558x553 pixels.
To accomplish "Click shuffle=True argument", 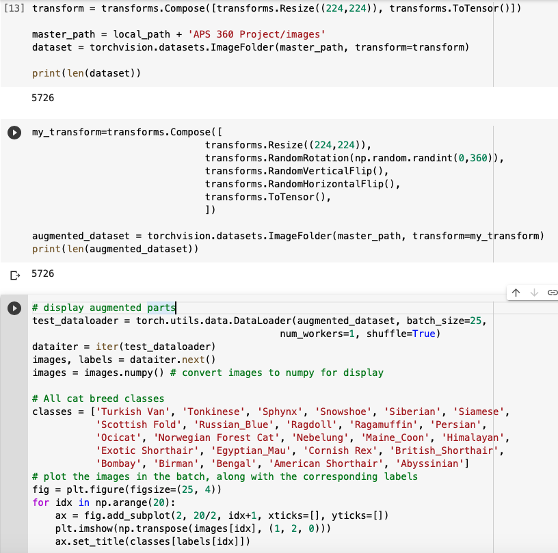I will 401,334.
